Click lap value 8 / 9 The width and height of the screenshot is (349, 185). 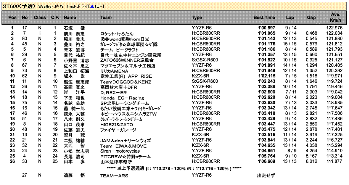(292, 151)
